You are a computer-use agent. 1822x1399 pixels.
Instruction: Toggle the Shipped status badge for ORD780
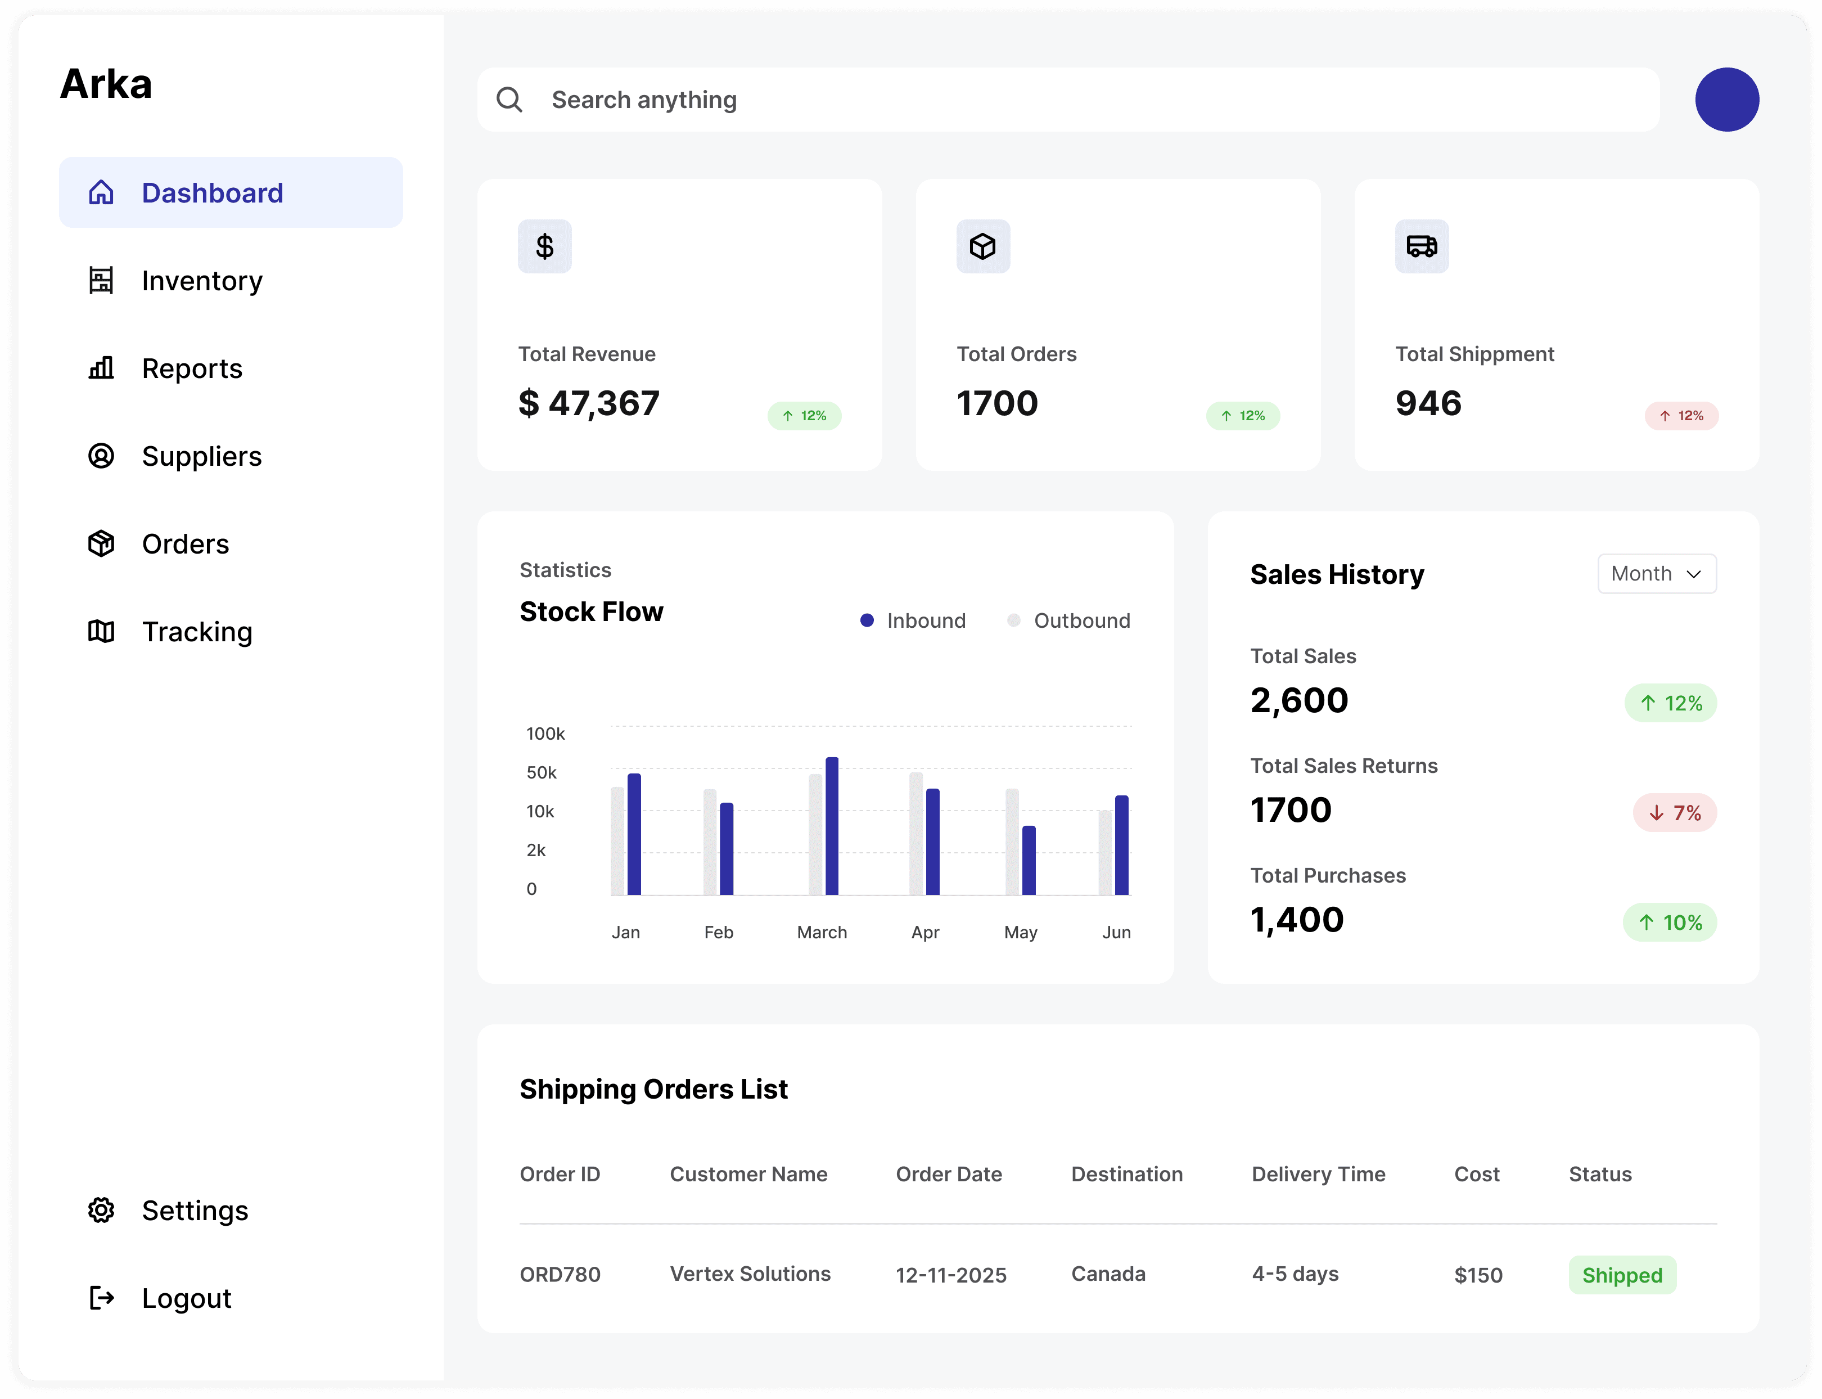point(1621,1275)
